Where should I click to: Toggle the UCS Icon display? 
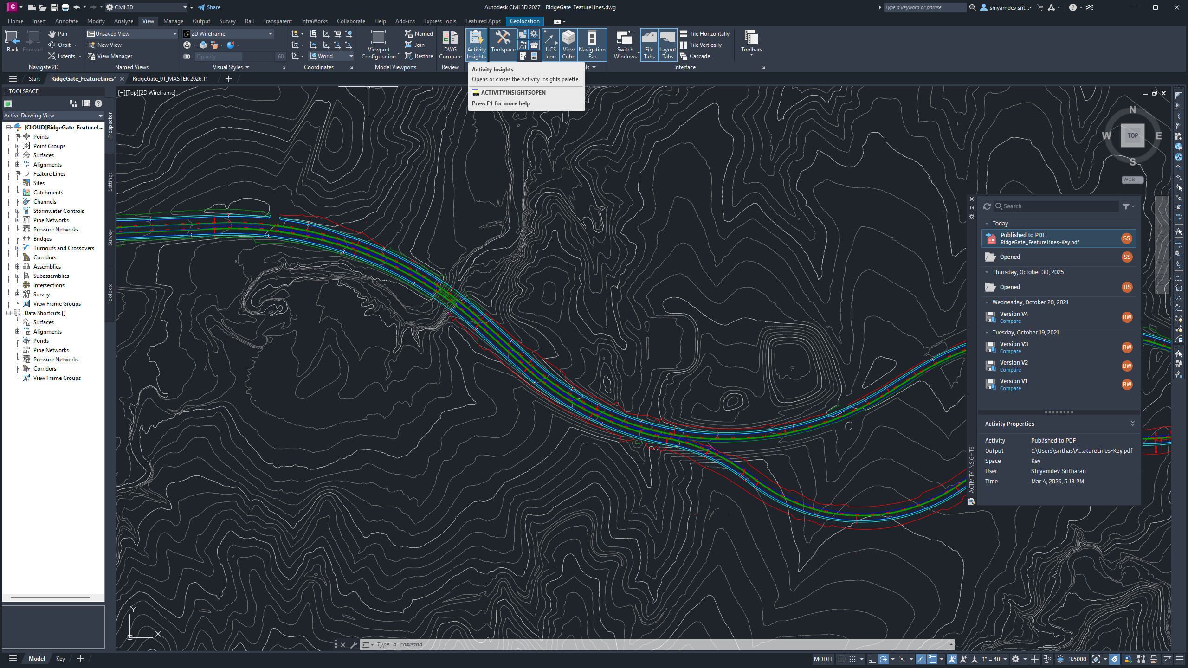tap(550, 45)
